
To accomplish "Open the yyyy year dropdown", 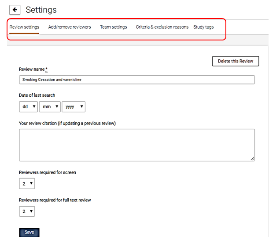I will pyautogui.click(x=74, y=106).
